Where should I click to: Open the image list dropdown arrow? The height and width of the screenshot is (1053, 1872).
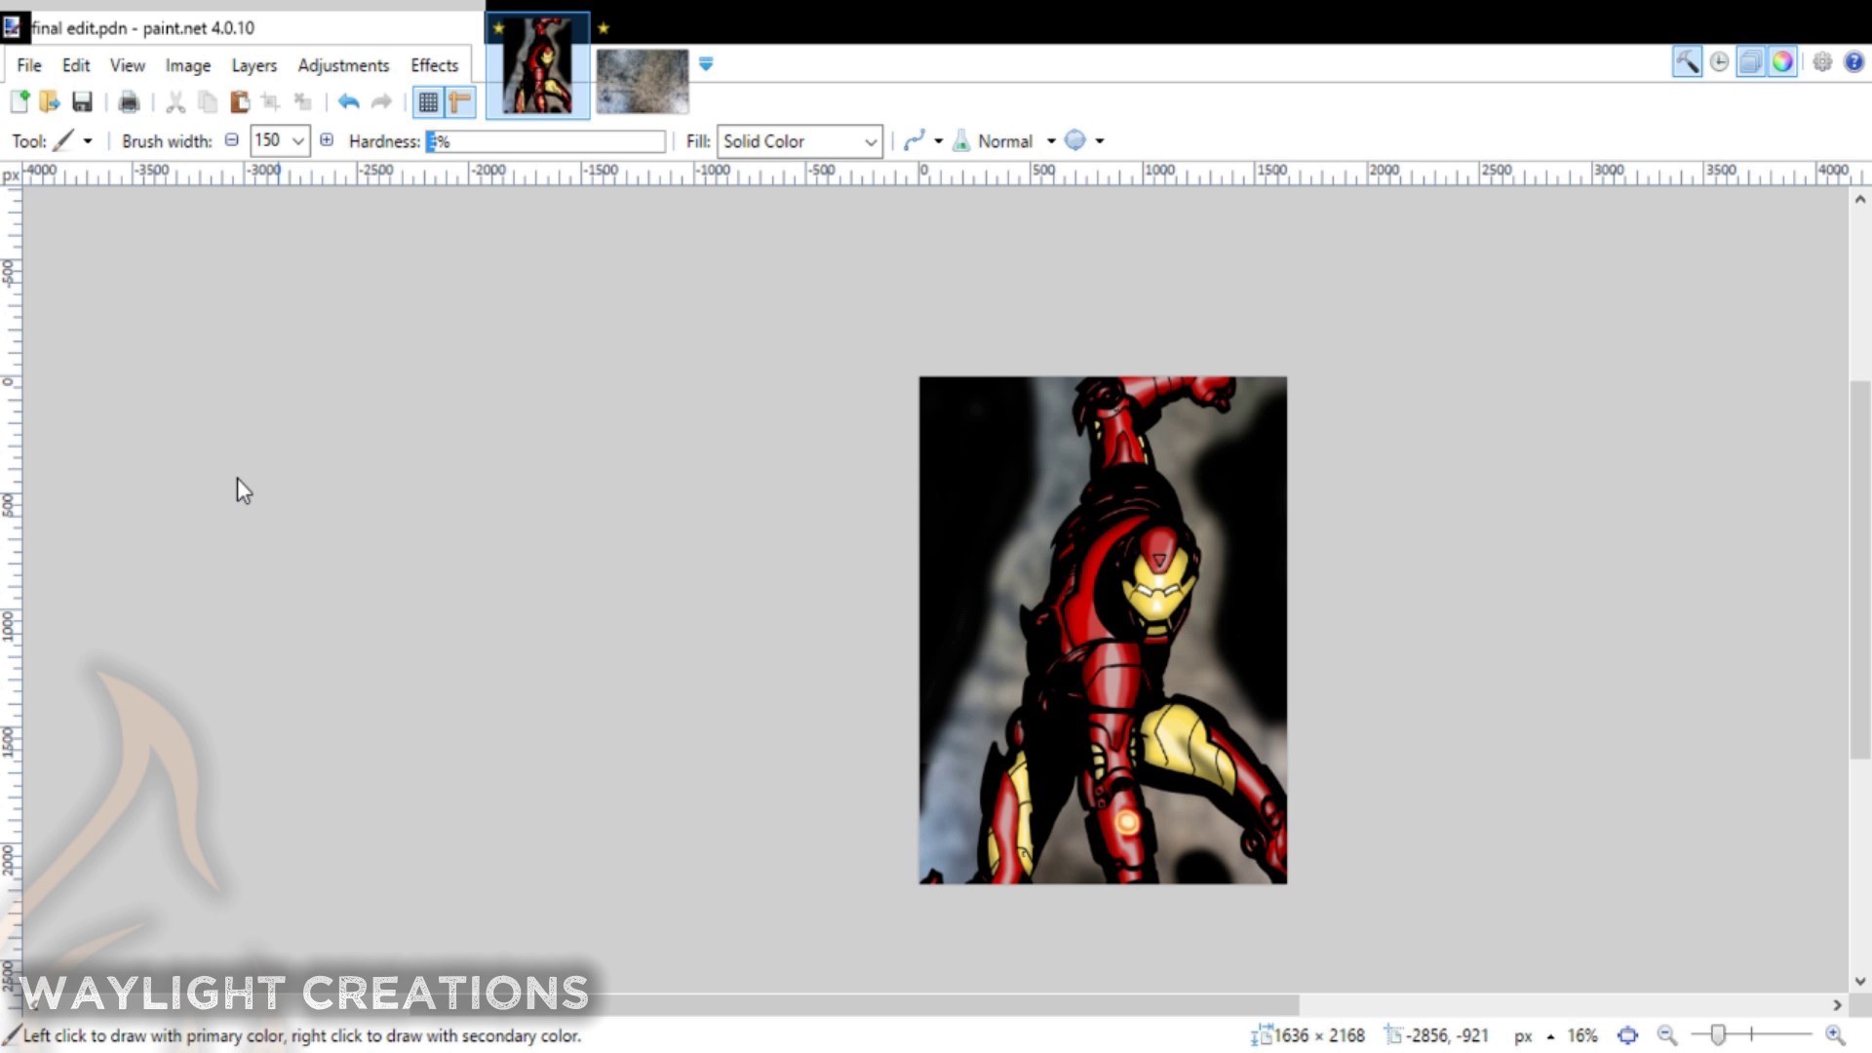coord(706,63)
